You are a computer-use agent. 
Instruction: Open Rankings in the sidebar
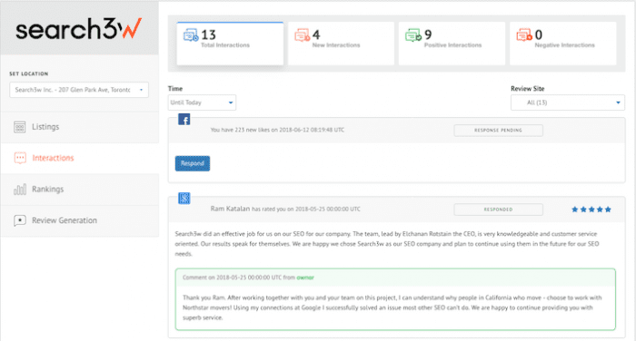(80, 190)
